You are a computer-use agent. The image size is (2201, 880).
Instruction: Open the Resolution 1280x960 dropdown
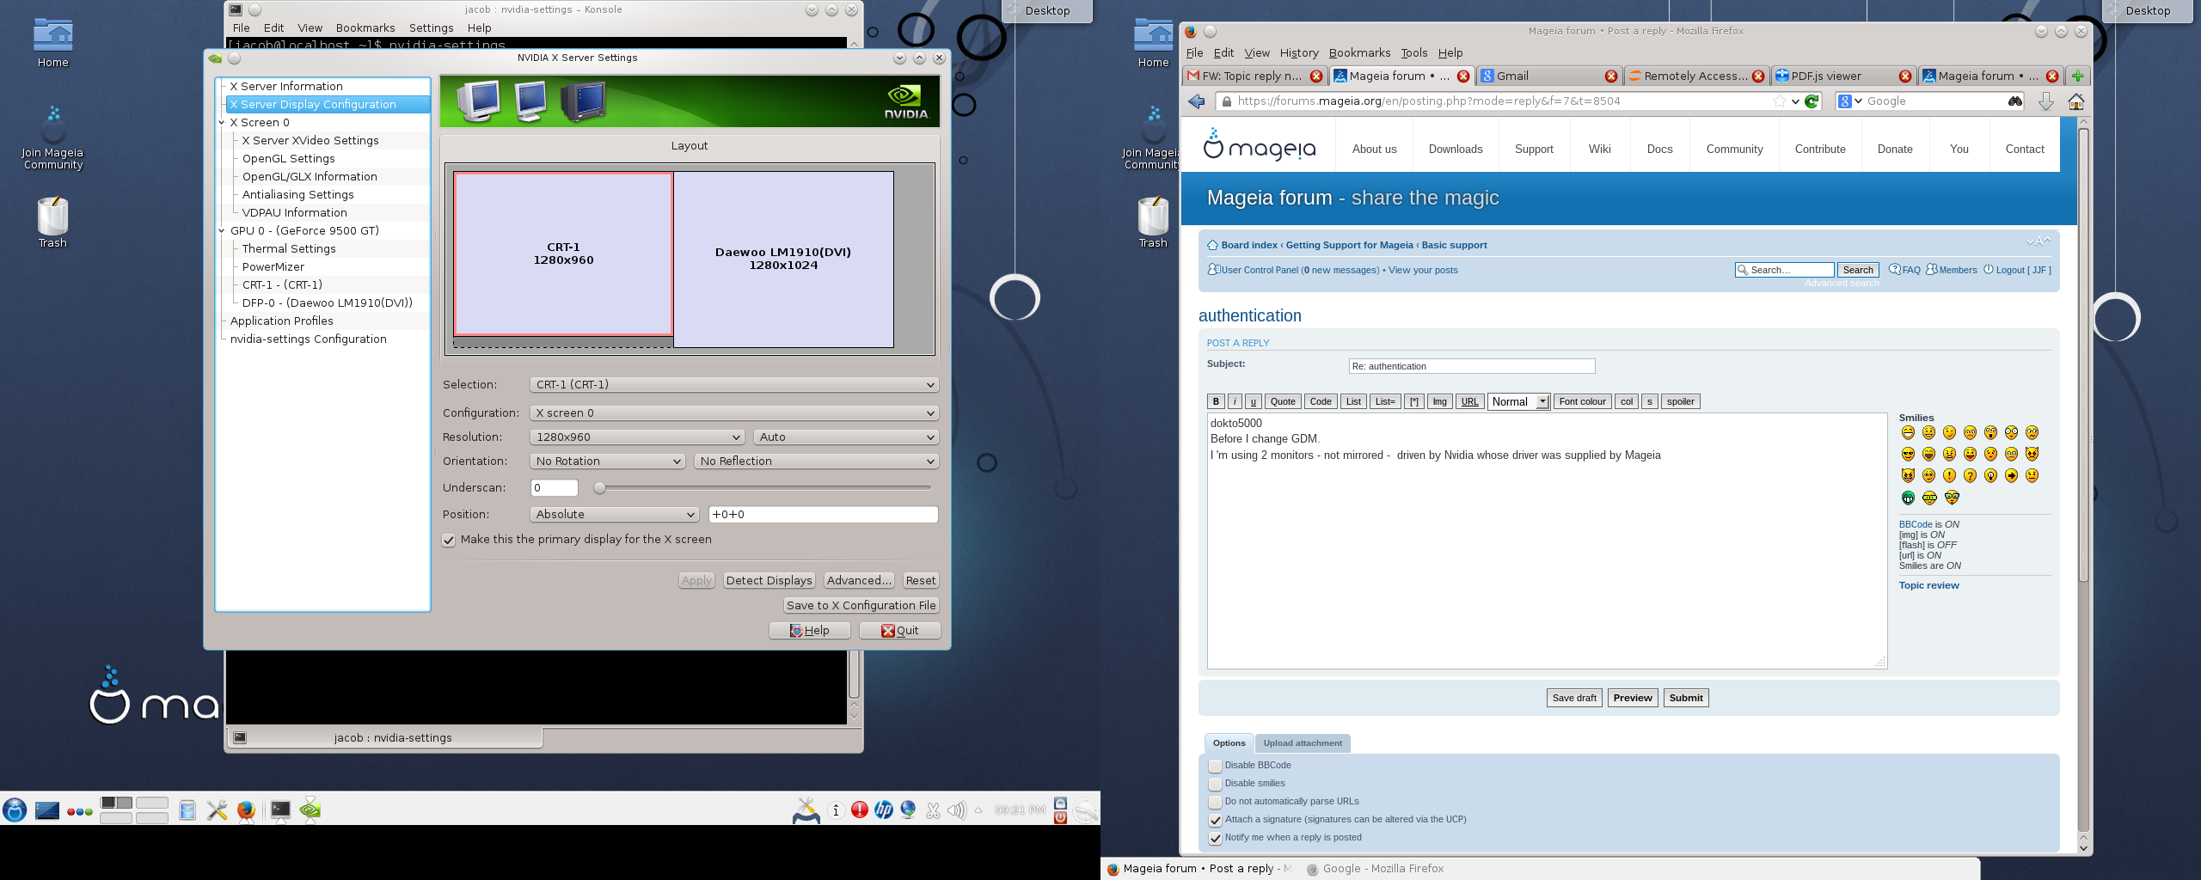[637, 437]
